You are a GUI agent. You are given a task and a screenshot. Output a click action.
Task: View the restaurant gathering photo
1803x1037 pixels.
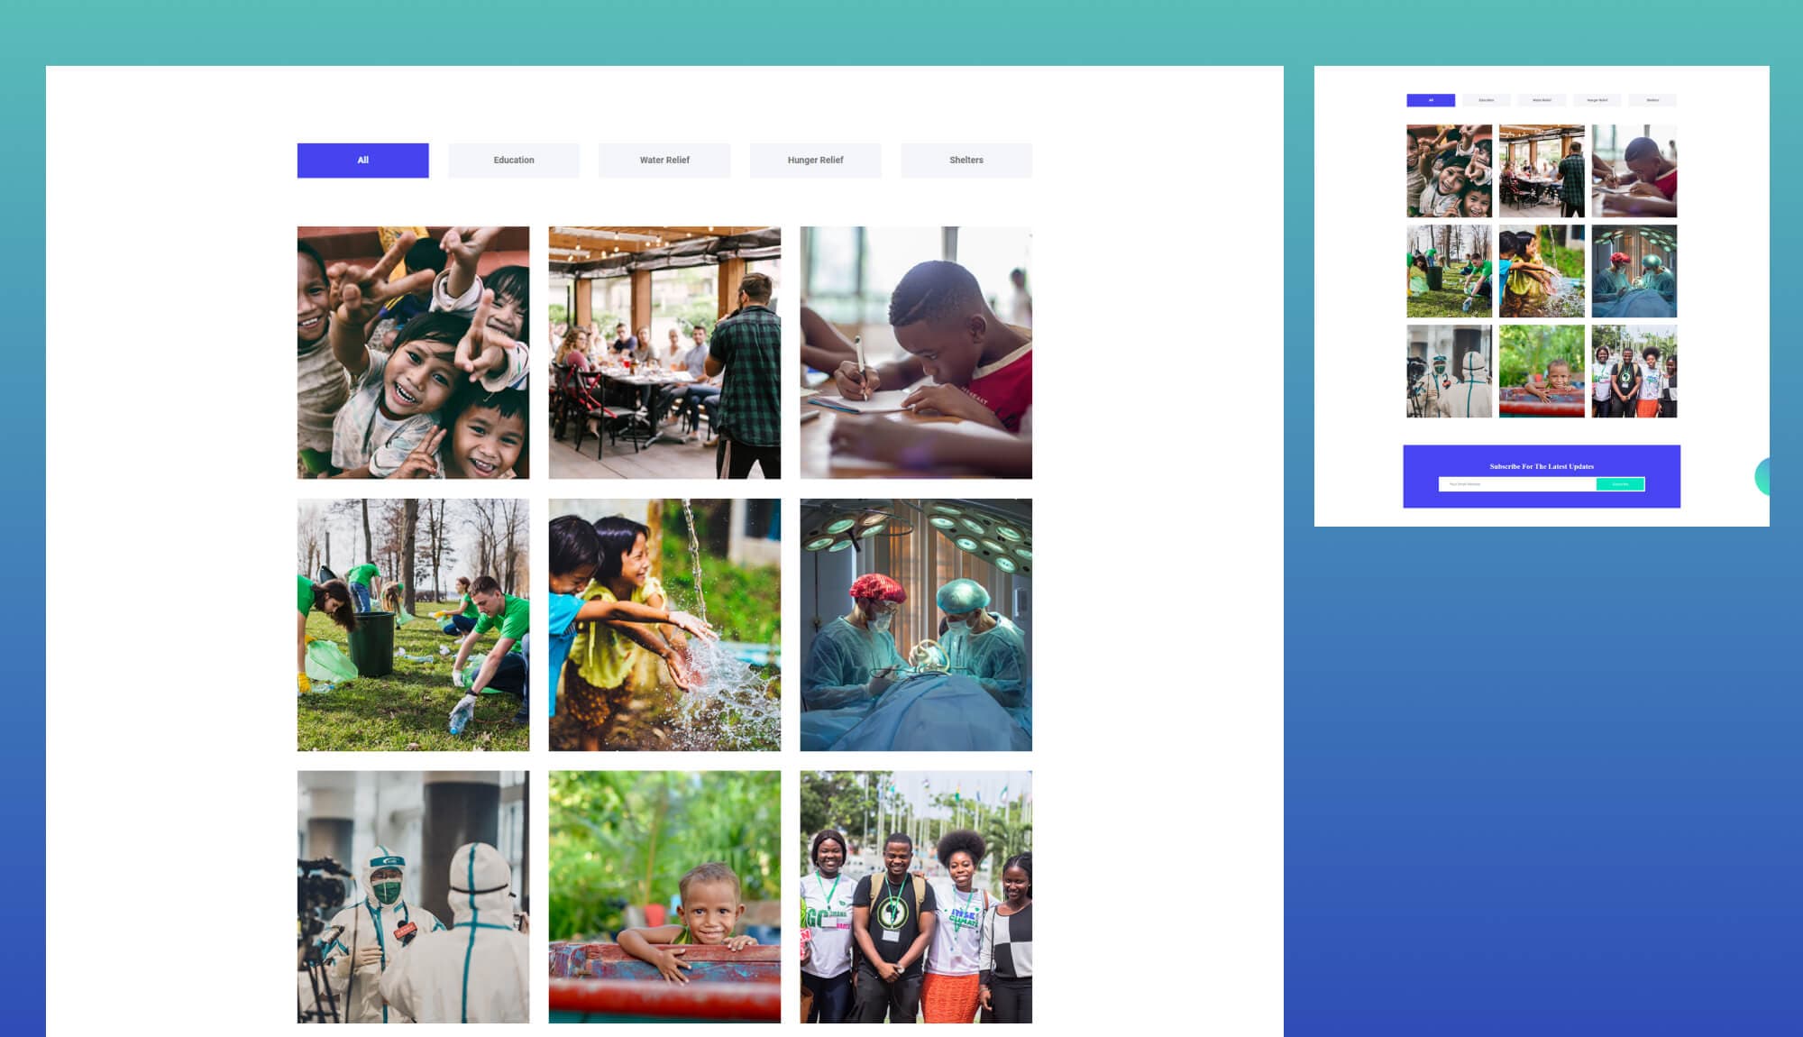coord(664,353)
